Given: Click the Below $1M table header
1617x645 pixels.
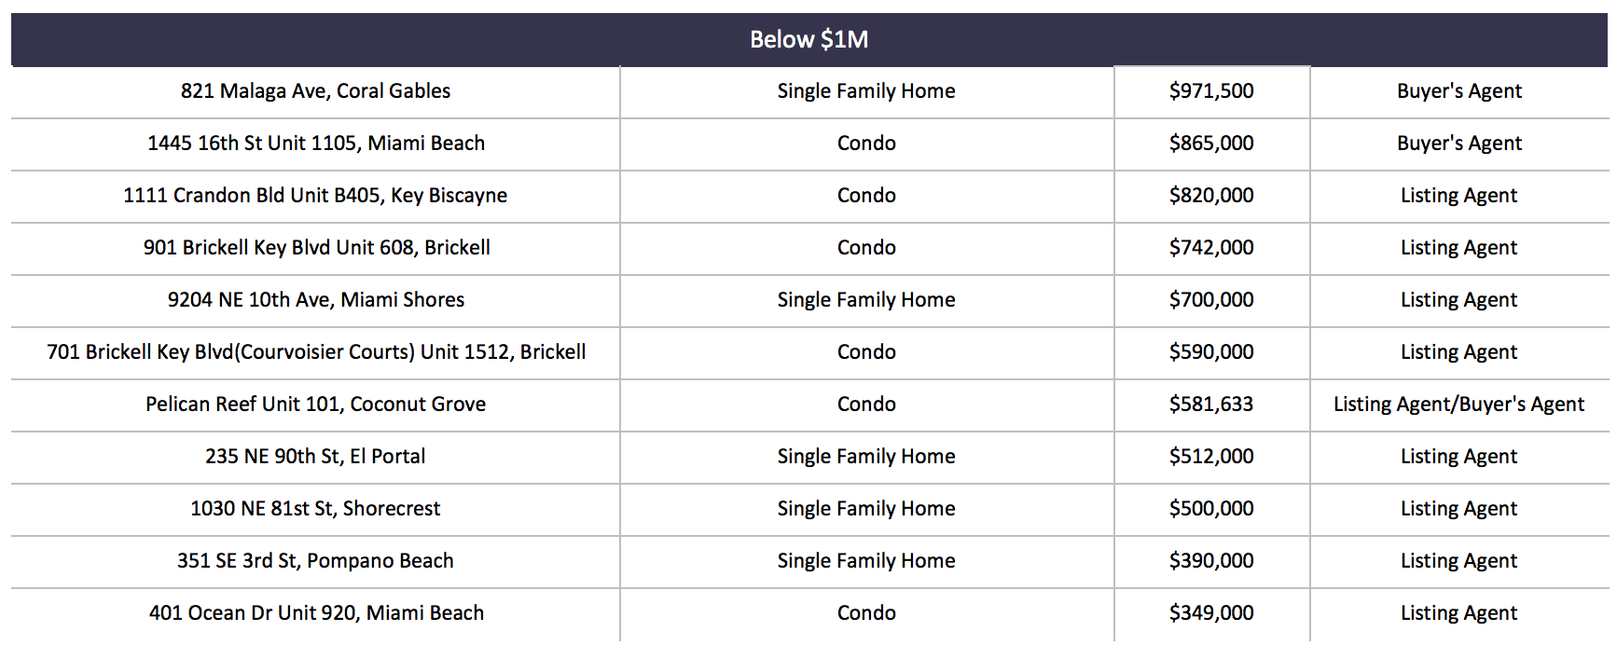Looking at the screenshot, I should (808, 39).
